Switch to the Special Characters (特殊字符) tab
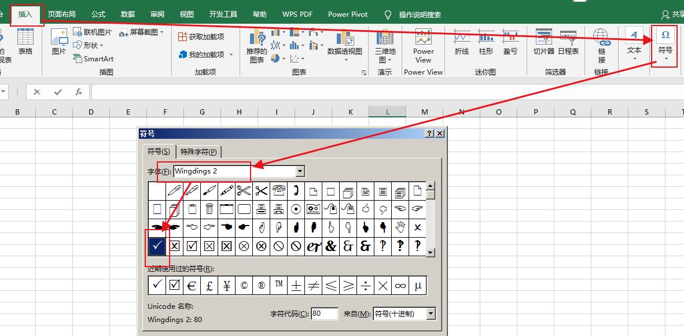 pos(198,152)
